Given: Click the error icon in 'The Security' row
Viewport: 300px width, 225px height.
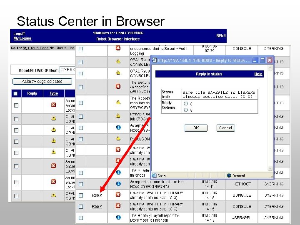Looking at the screenshot, I should 118,87.
